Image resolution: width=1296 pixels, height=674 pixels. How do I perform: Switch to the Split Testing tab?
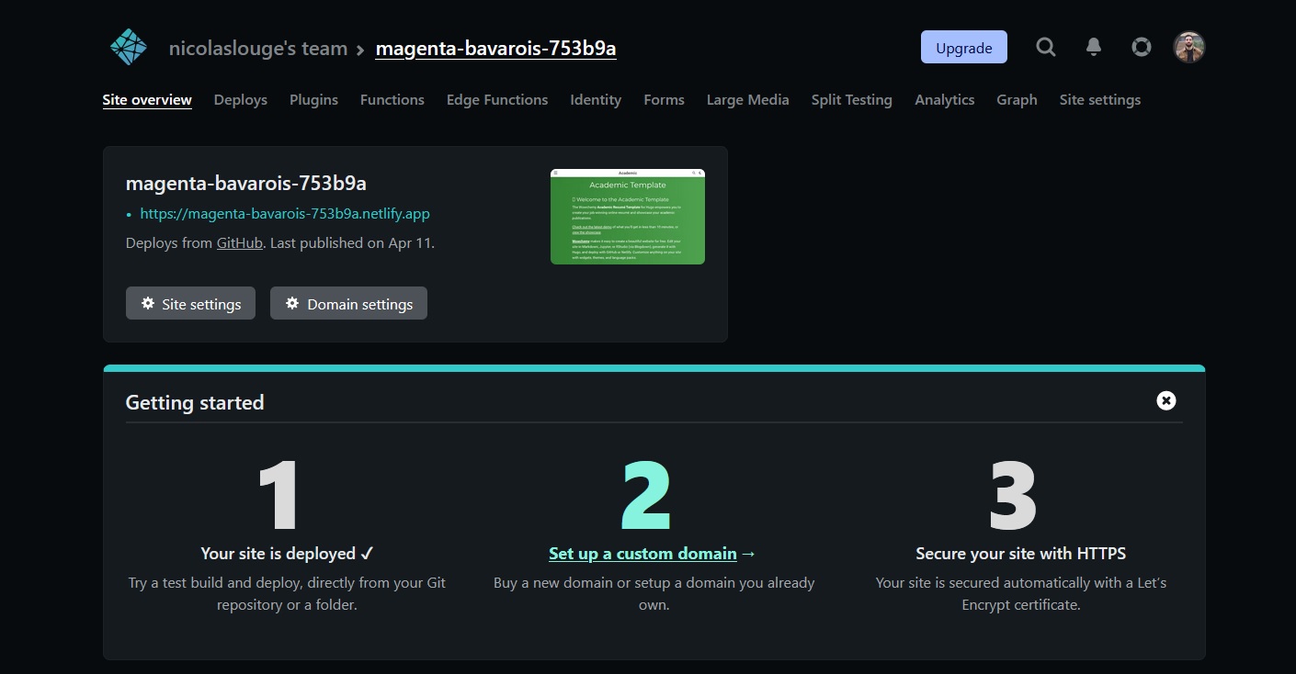pos(851,99)
